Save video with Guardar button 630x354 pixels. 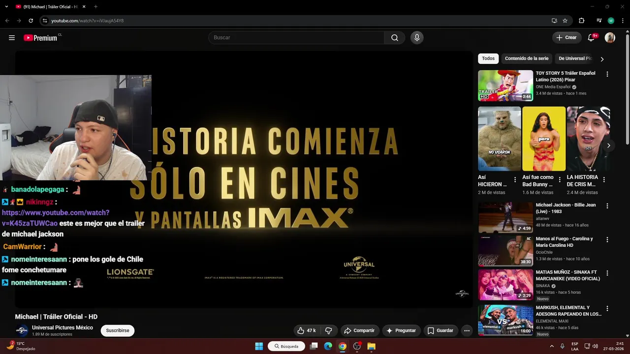click(x=441, y=330)
